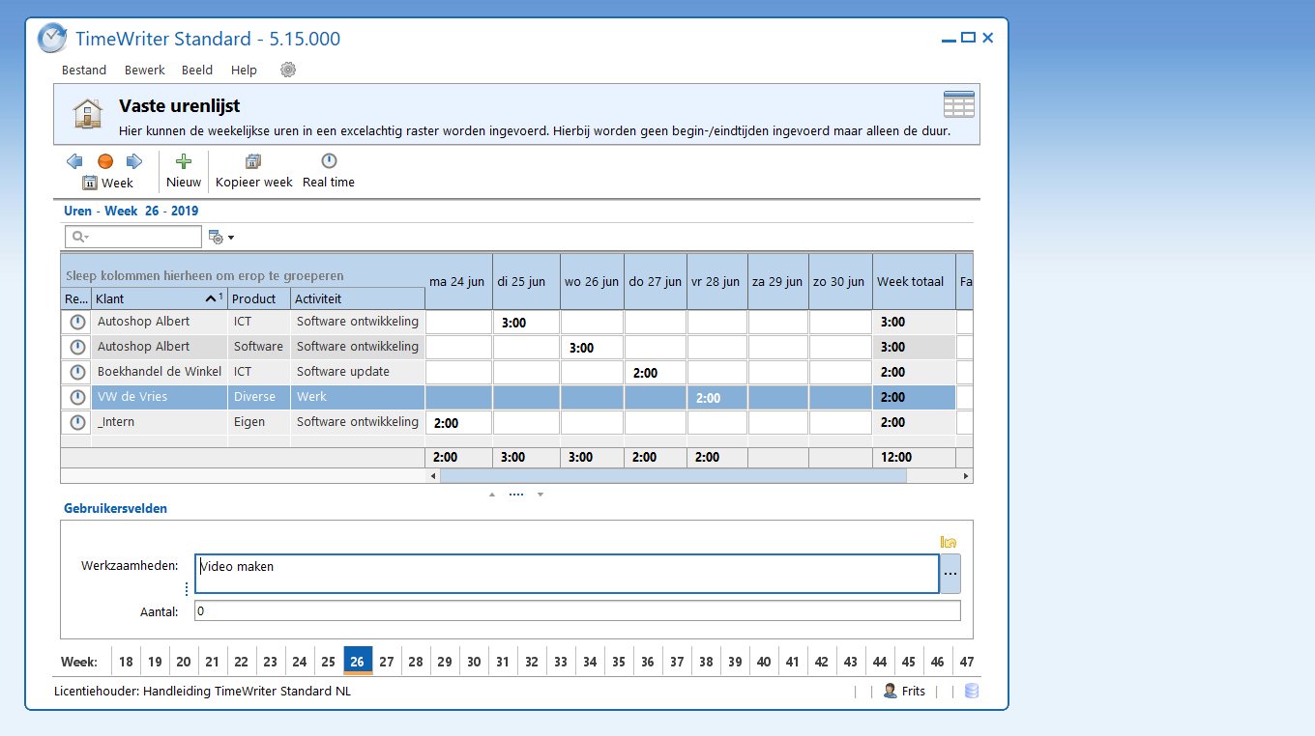Open the Bestand menu

coord(84,71)
